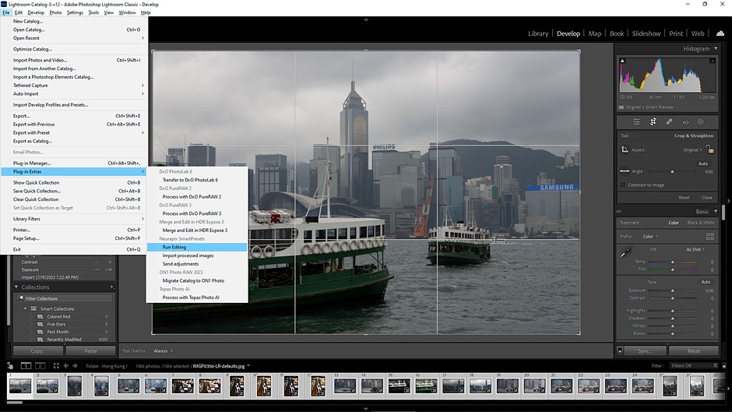
Task: Adjust the Exposure slider handle
Action: tap(673, 291)
